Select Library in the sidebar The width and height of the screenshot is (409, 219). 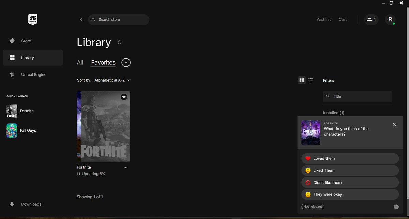point(33,58)
